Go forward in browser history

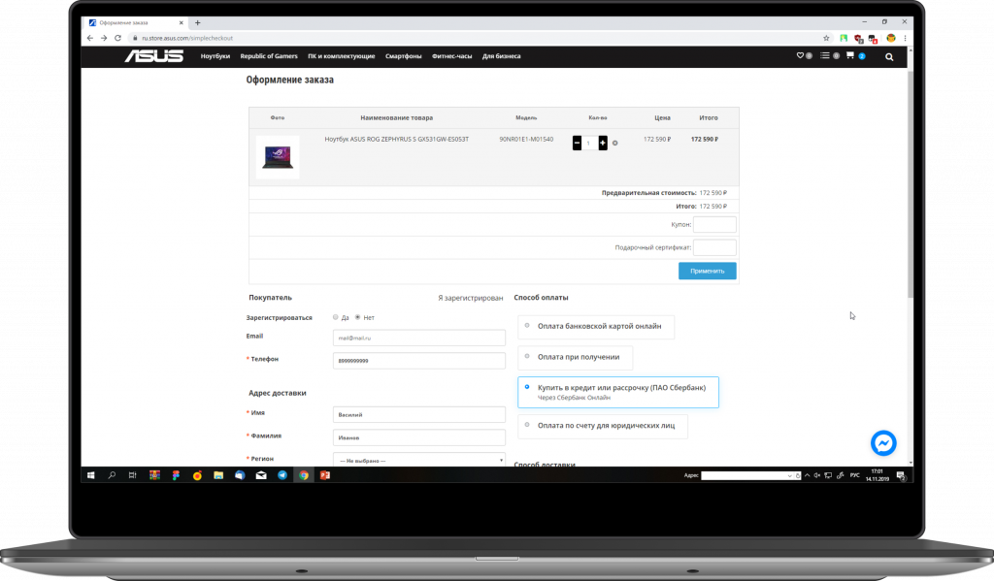click(x=104, y=38)
